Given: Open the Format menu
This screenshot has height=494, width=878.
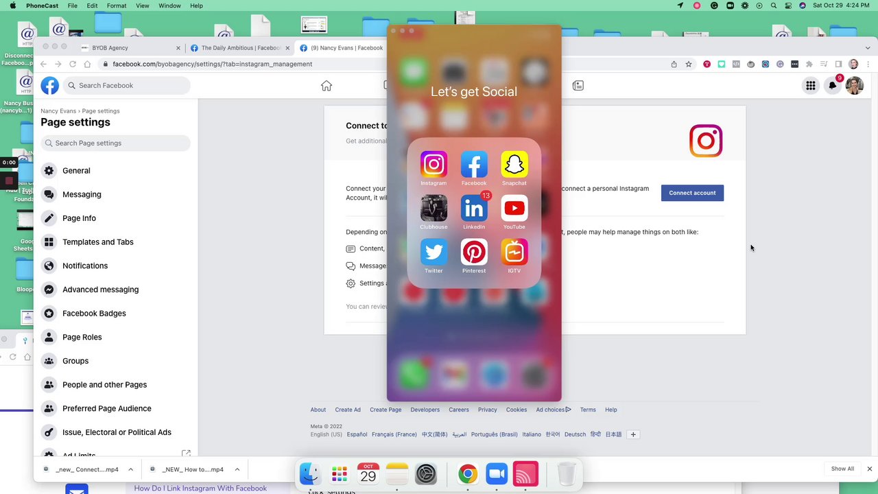Looking at the screenshot, I should pos(117,5).
